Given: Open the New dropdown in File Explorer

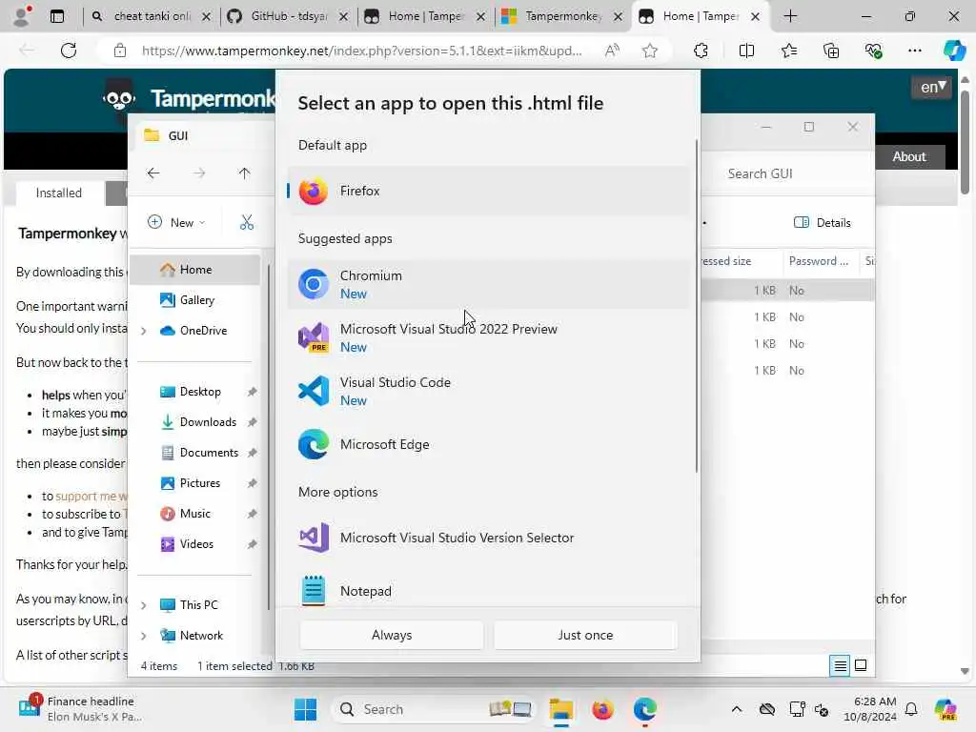Looking at the screenshot, I should (x=176, y=222).
